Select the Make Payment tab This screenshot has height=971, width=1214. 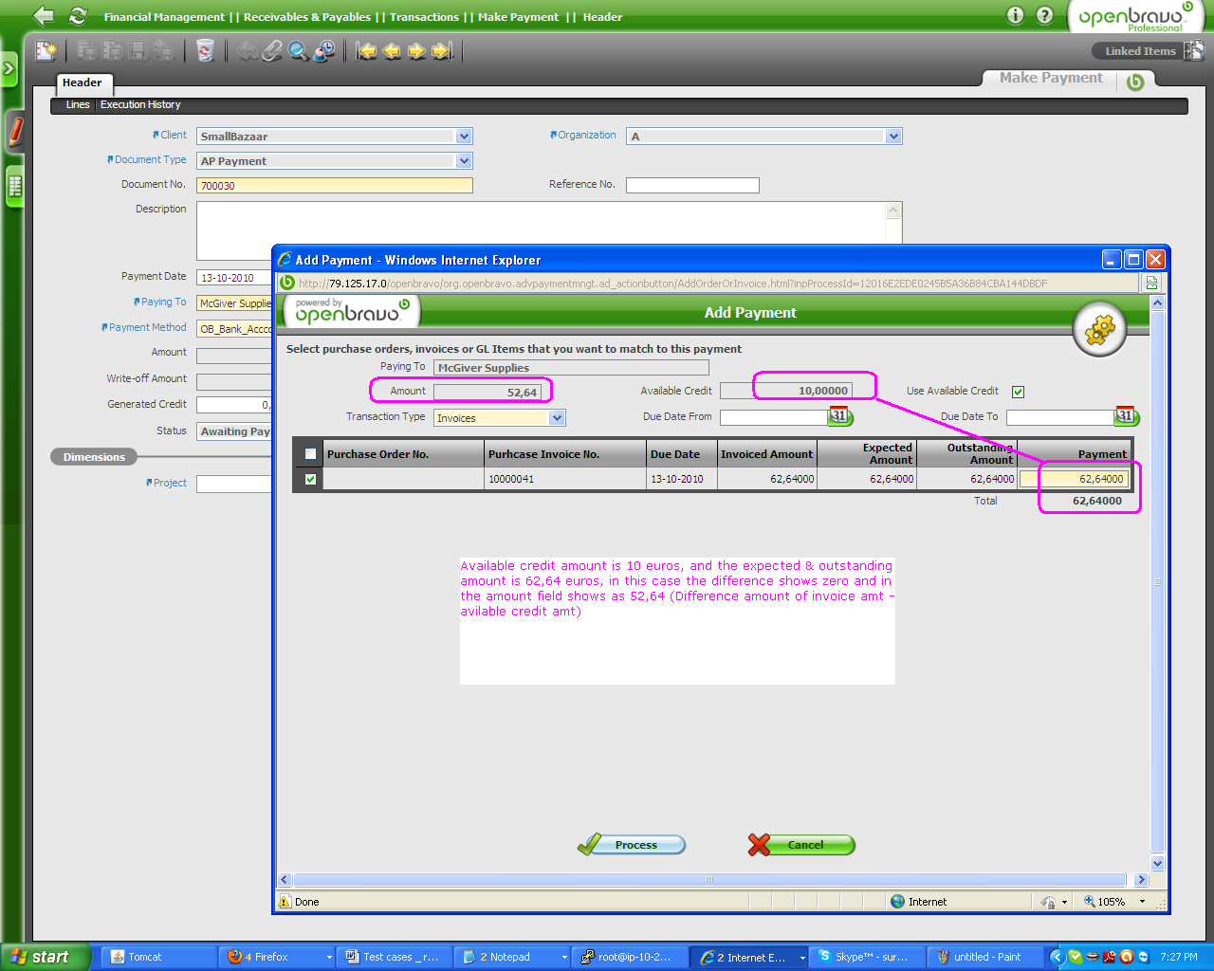1051,79
